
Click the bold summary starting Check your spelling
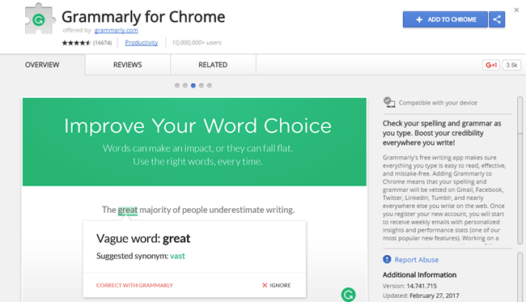tap(442, 133)
